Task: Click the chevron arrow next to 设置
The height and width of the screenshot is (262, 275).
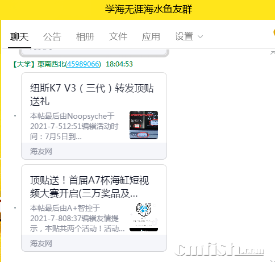Action: 200,37
